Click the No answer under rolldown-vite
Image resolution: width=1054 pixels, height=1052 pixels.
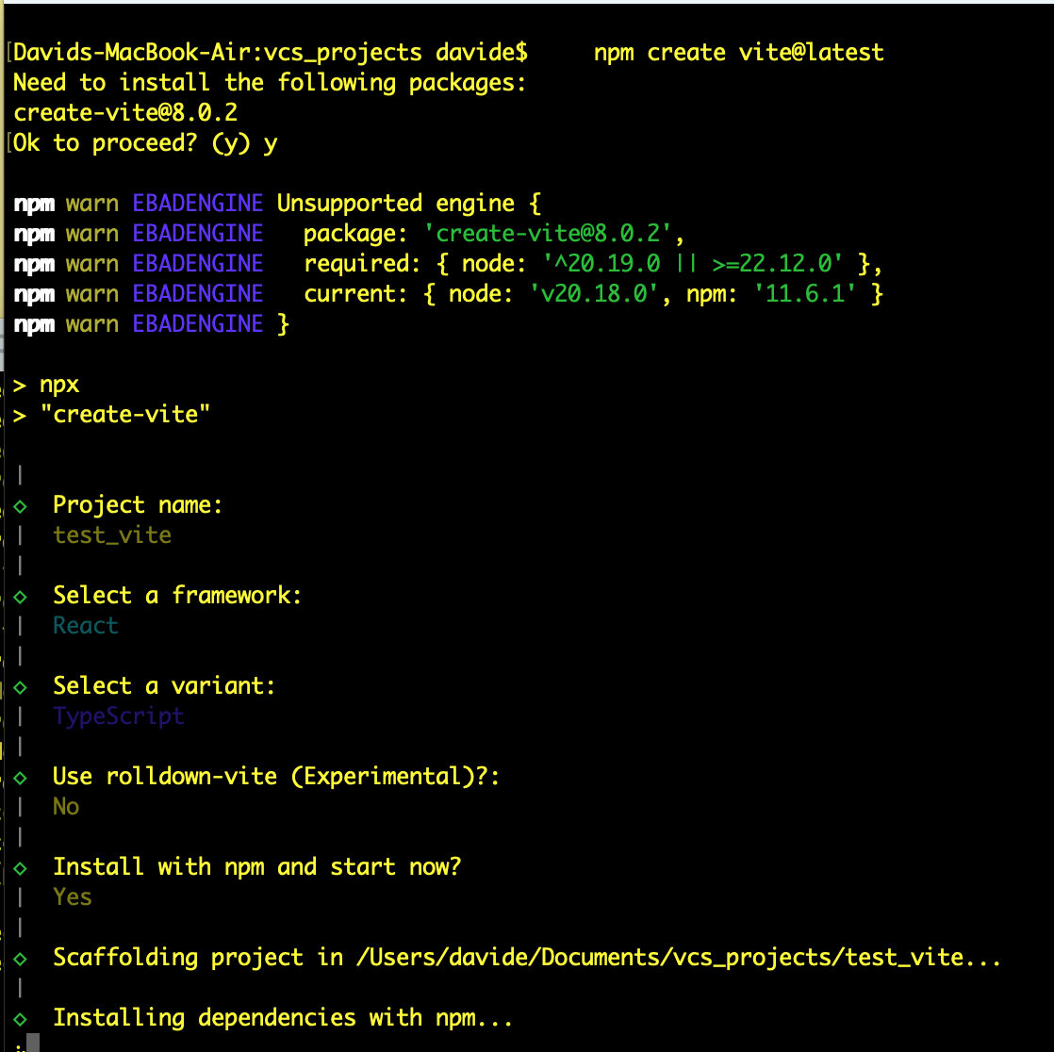[x=66, y=806]
